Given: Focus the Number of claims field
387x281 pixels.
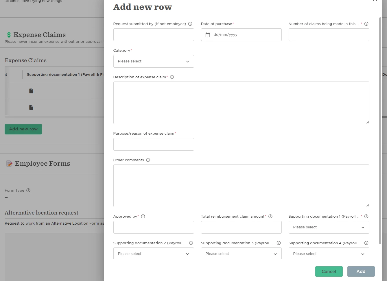Looking at the screenshot, I should pos(329,35).
